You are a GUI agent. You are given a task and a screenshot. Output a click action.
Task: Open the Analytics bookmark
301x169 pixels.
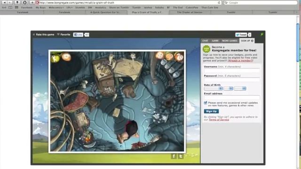pyautogui.click(x=101, y=8)
